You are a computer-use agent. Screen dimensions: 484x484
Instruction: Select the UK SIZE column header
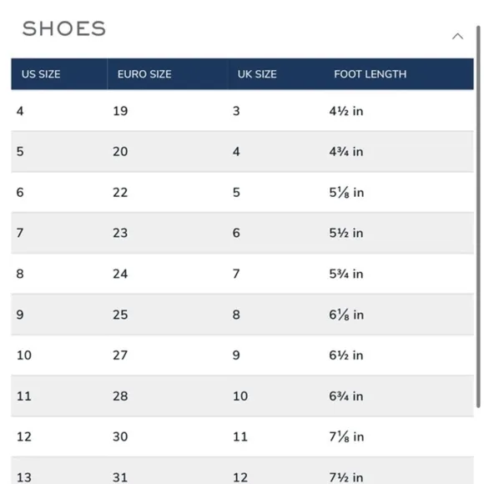(257, 74)
